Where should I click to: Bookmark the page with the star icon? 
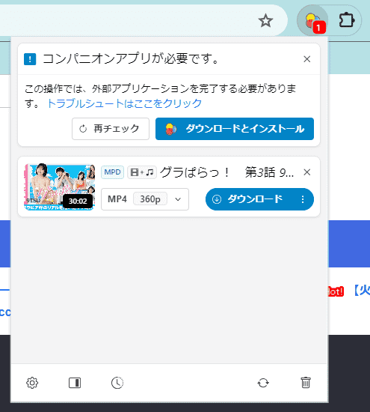265,20
